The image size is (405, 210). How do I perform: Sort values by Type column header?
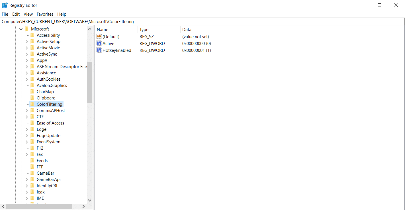click(x=159, y=30)
